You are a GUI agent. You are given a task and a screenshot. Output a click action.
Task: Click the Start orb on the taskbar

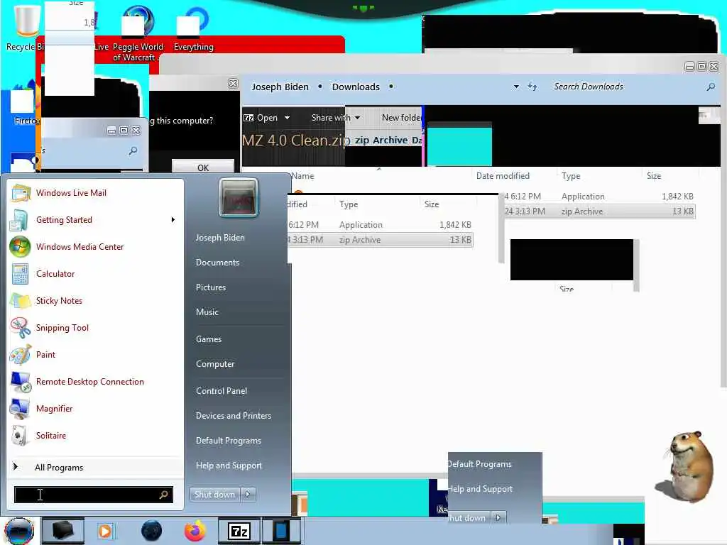click(19, 531)
